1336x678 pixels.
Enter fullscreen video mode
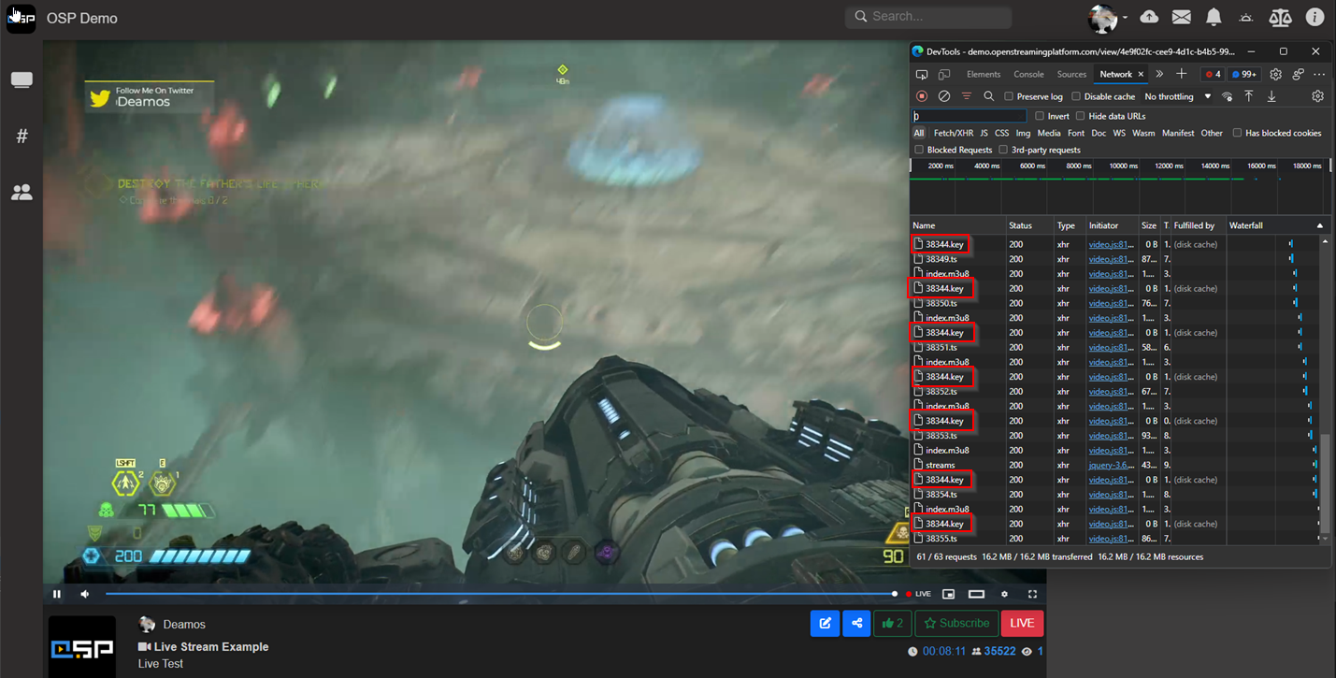click(x=1033, y=594)
